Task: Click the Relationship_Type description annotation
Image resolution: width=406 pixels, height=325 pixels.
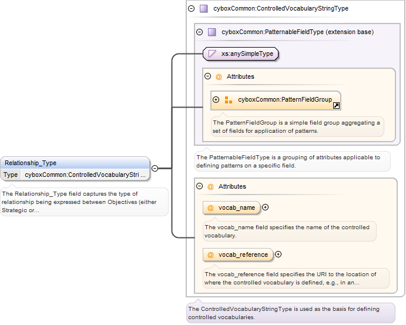Action: click(84, 202)
